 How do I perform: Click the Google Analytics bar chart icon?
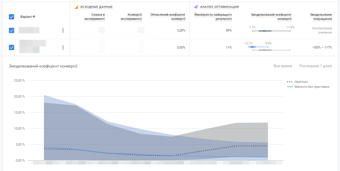pyautogui.click(x=77, y=7)
